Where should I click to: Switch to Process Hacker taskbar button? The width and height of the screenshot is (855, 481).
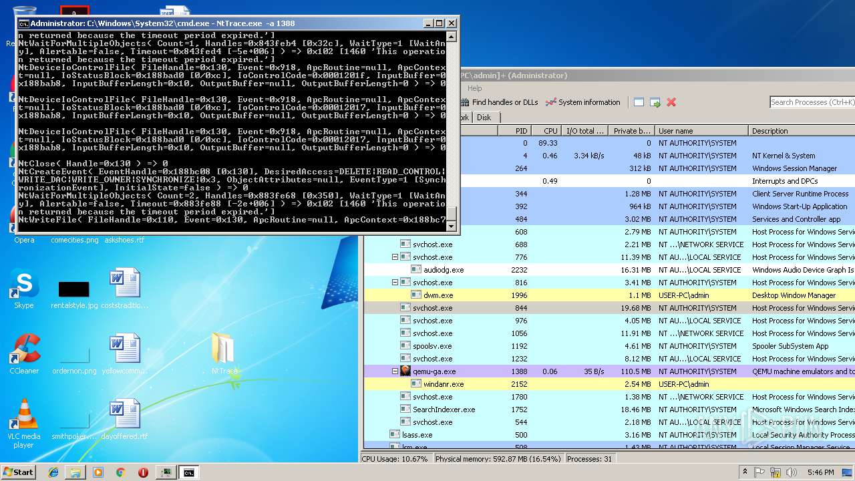click(x=165, y=472)
